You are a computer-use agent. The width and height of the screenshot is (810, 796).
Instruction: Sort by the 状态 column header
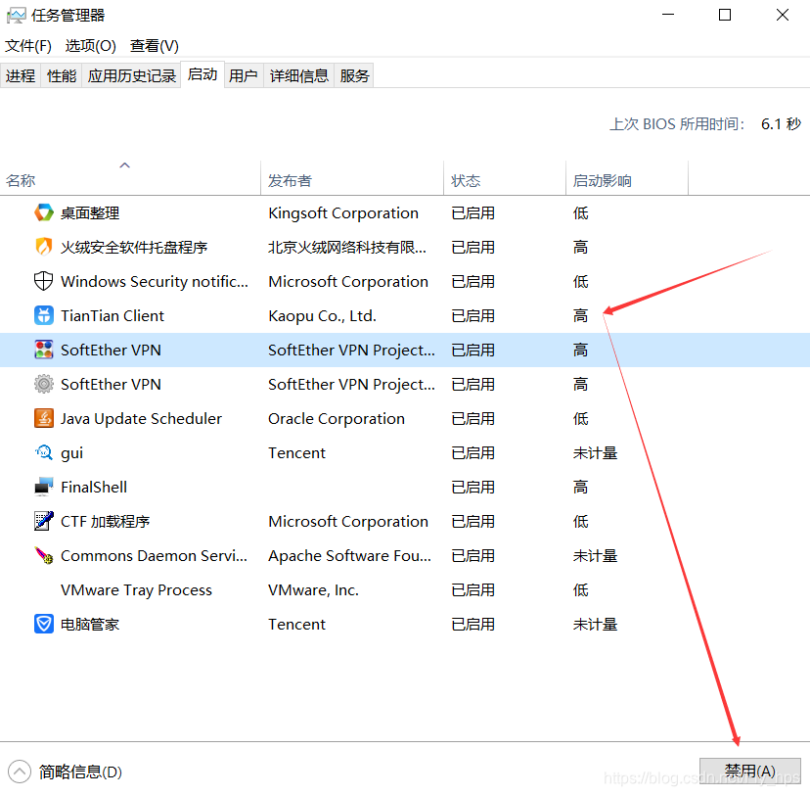point(504,178)
